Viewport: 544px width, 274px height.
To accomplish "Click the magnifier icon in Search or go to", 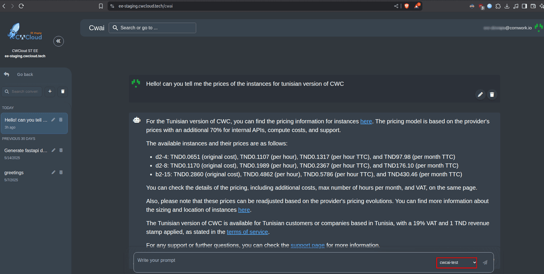I will (115, 28).
